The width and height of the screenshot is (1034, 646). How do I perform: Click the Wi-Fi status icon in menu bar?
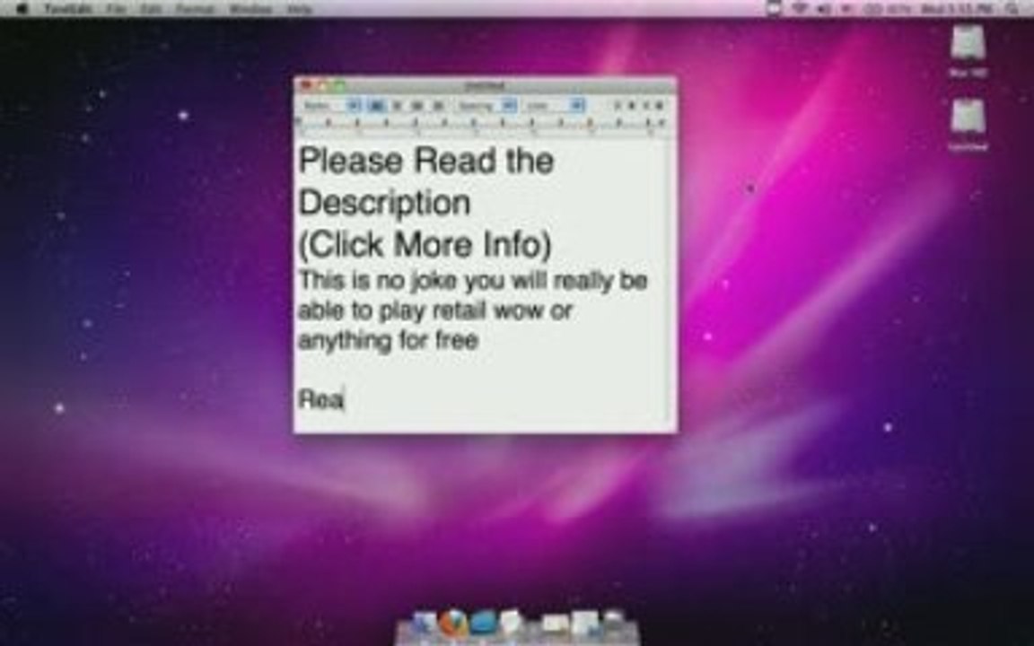799,9
